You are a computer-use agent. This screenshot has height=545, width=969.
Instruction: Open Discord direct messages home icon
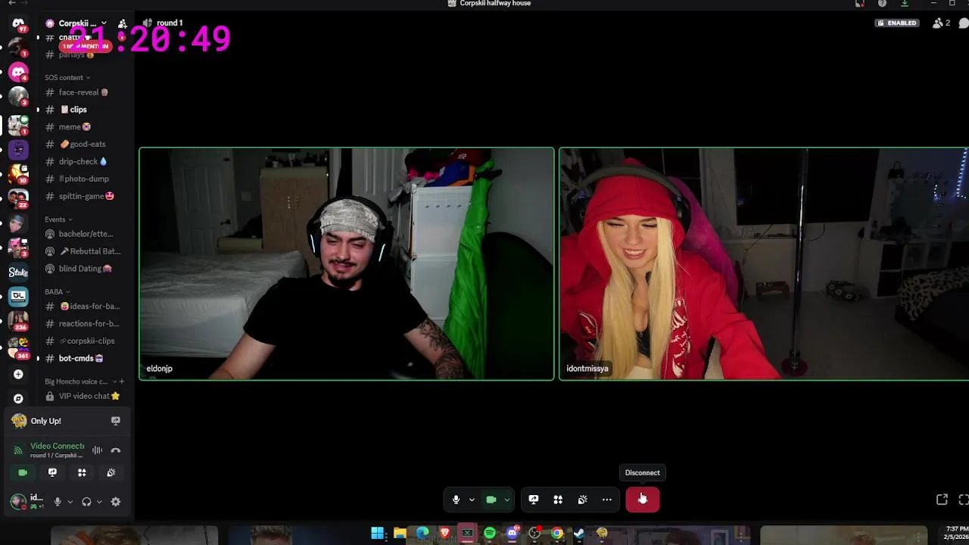[18, 23]
